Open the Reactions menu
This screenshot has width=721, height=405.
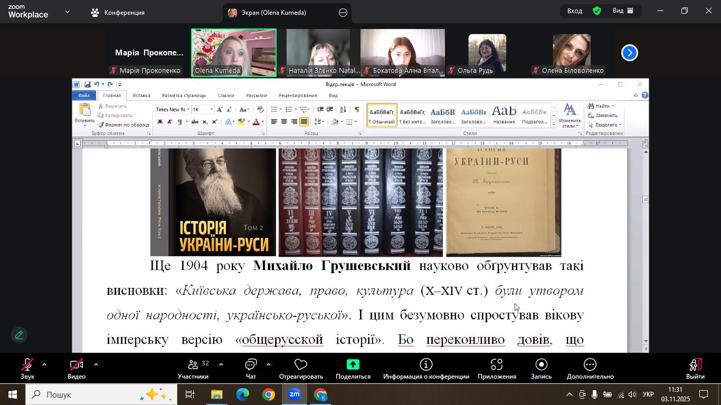[x=301, y=369]
